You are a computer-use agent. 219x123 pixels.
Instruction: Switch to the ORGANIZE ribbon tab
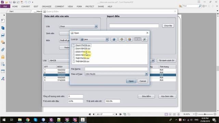(47, 6)
